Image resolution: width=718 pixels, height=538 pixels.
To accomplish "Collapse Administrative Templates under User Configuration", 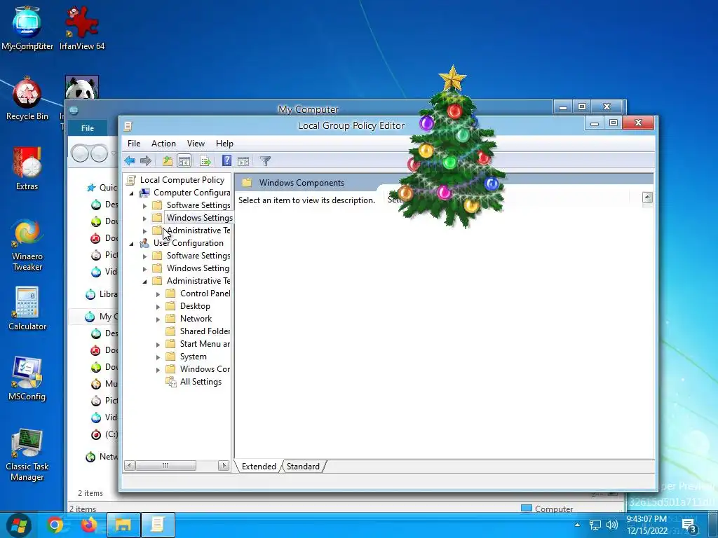I will (144, 282).
